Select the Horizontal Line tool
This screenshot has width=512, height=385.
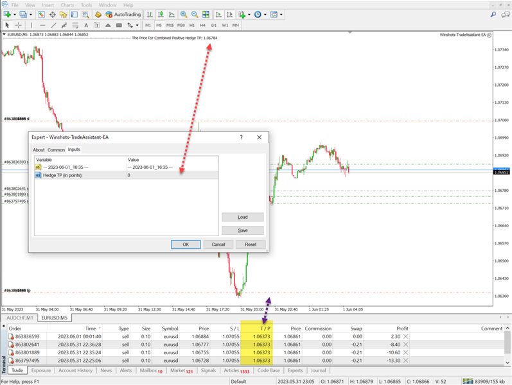42,25
